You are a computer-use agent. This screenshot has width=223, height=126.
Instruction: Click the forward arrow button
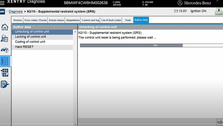[220, 122]
